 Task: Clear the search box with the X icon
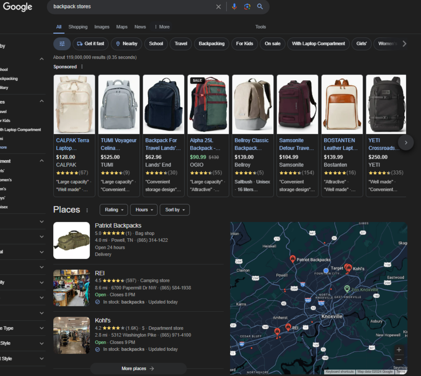[x=218, y=7]
